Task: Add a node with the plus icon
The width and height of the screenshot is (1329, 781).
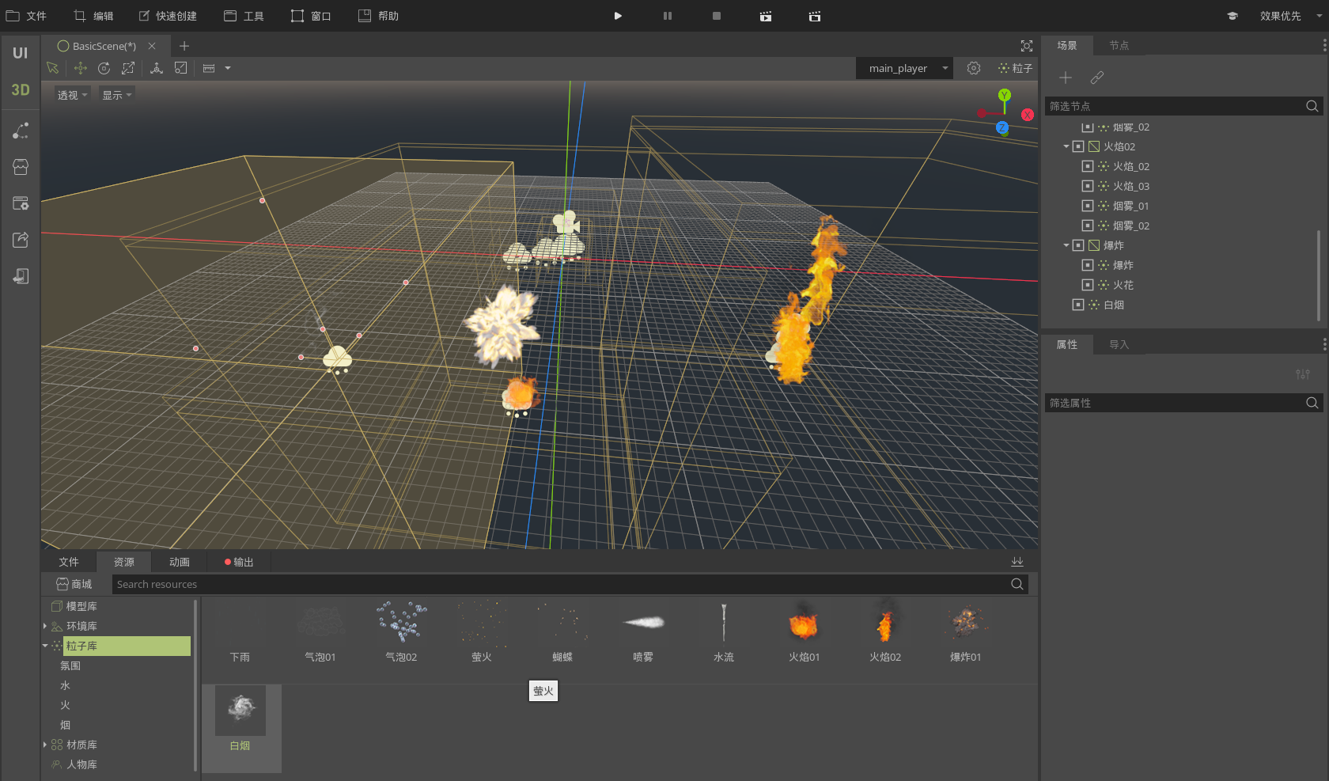Action: point(1066,78)
